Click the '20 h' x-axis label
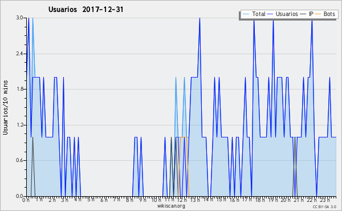342x211 pixels. [286, 200]
